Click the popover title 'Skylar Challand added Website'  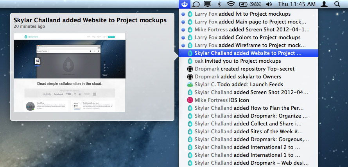90,20
